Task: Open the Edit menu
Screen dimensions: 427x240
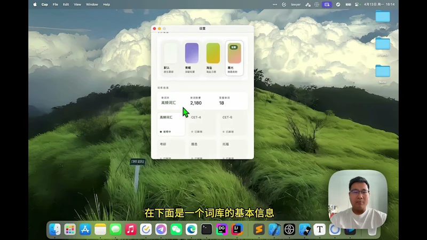Action: [x=66, y=4]
